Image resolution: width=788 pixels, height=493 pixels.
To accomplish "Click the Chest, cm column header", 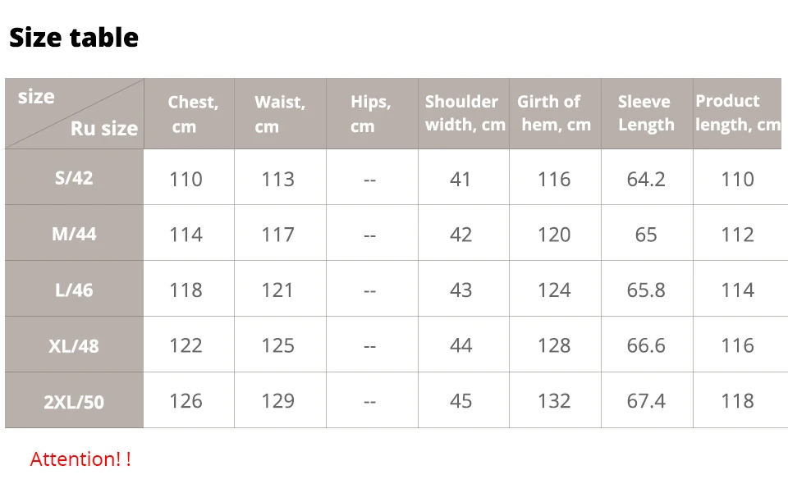I will tap(189, 113).
